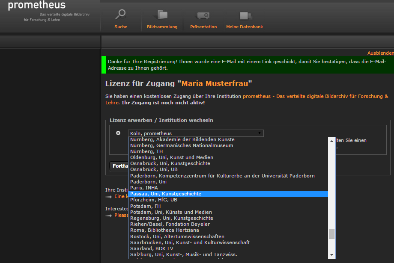
Task: Click the scrollbar up arrow in list
Action: tap(331, 141)
